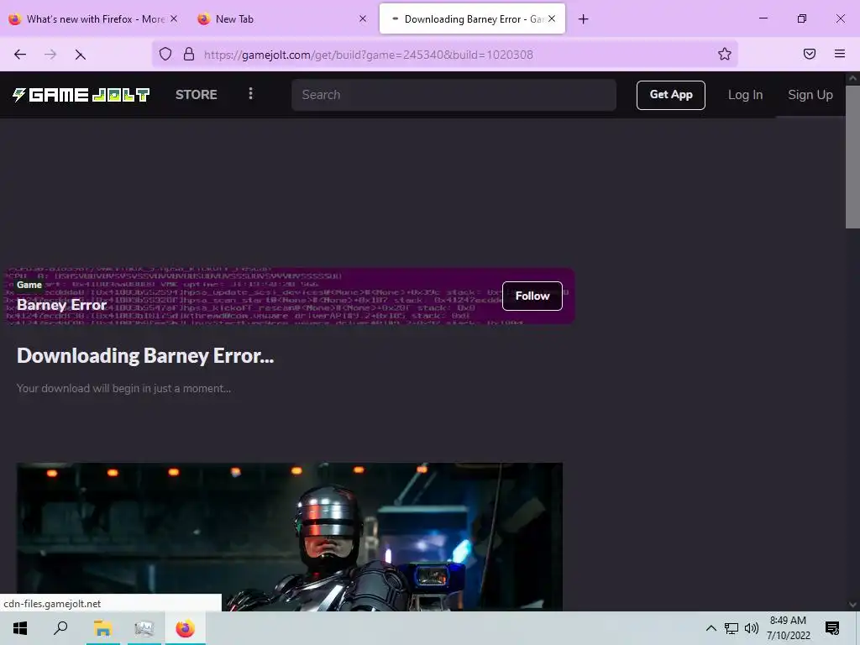Screen dimensions: 860x645
Task: Open the RoboCop promotional image
Action: 290,537
